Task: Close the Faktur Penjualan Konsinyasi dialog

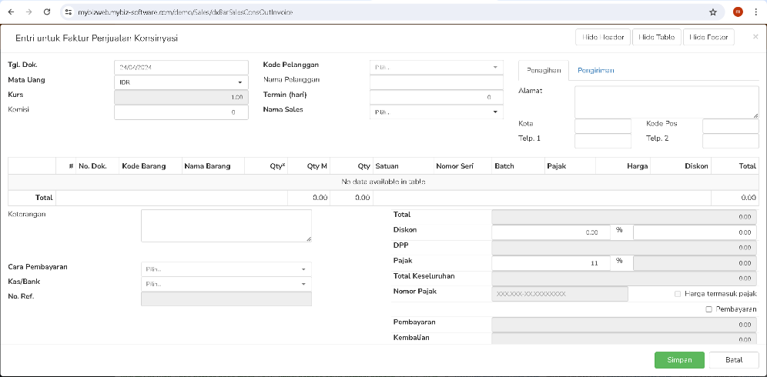Action: [755, 37]
